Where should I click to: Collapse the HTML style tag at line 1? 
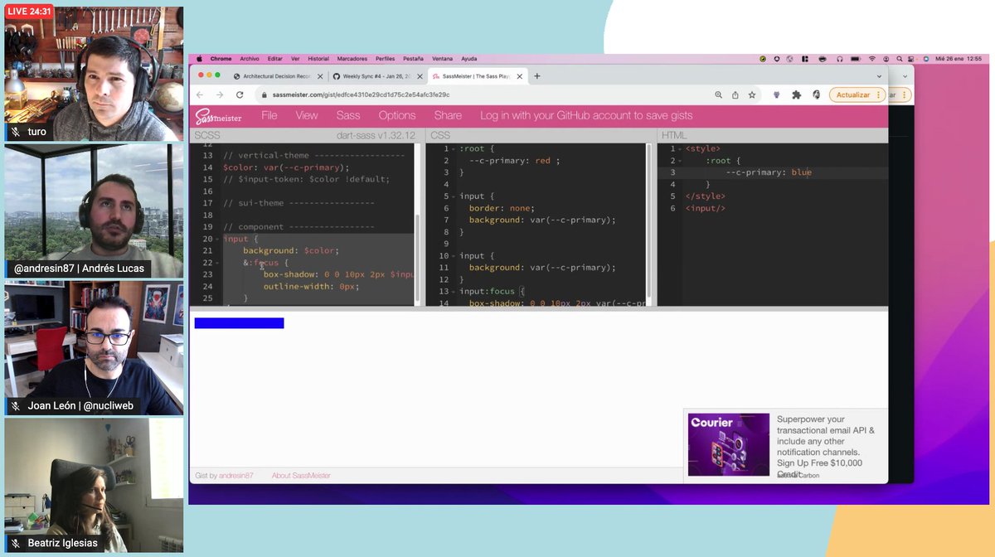[x=680, y=148]
